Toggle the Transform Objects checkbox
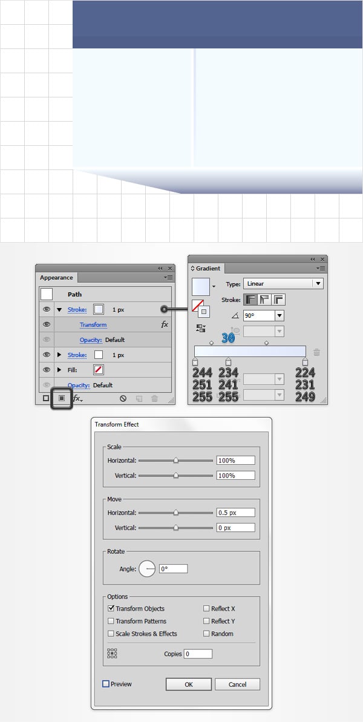Viewport: 363px width, 722px height. click(x=111, y=608)
